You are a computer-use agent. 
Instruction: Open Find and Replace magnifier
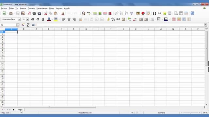[x=84, y=13]
